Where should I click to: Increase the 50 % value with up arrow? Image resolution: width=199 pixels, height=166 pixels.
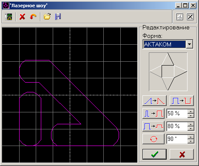[191, 112]
